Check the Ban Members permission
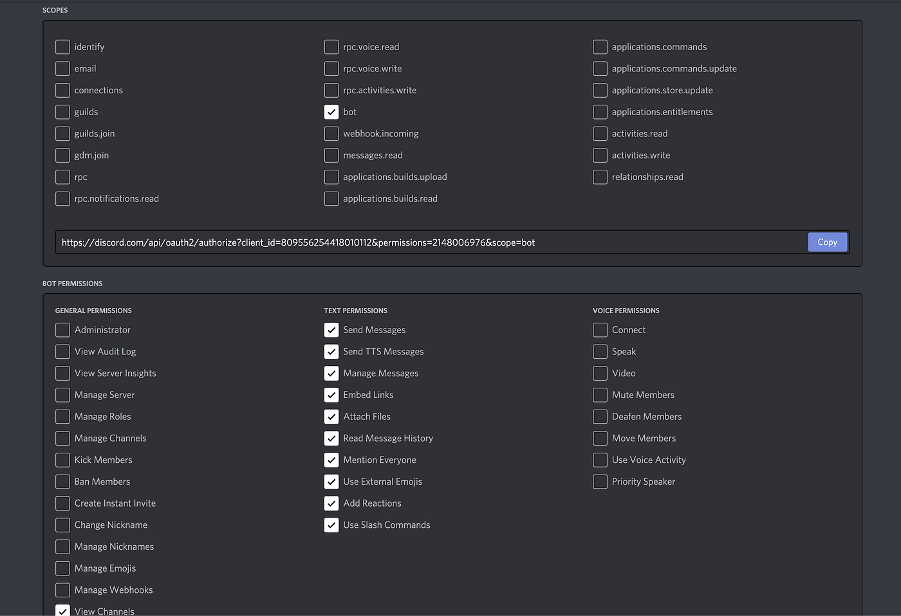Viewport: 901px width, 616px height. coord(62,481)
